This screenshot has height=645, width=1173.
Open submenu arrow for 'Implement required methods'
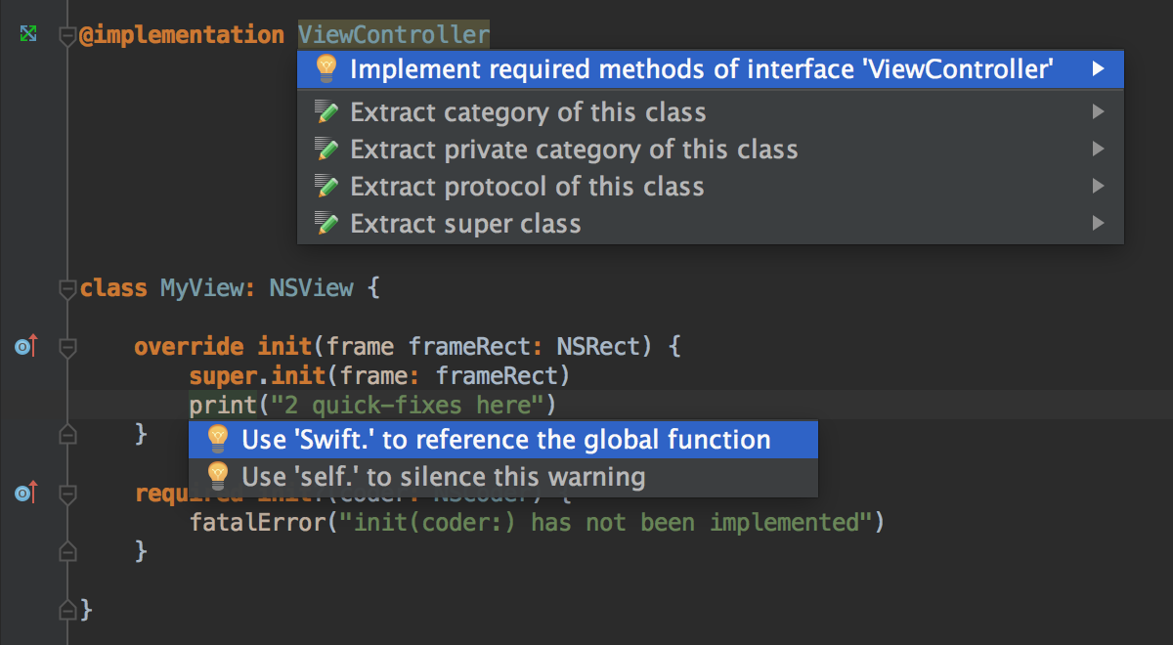tap(1099, 69)
